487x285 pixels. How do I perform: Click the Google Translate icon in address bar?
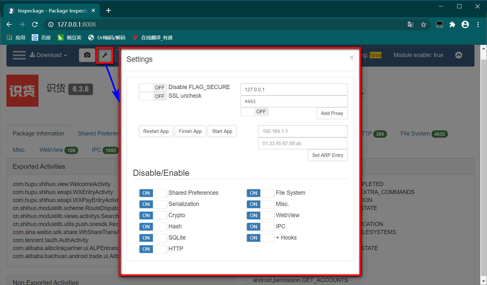tap(410, 25)
